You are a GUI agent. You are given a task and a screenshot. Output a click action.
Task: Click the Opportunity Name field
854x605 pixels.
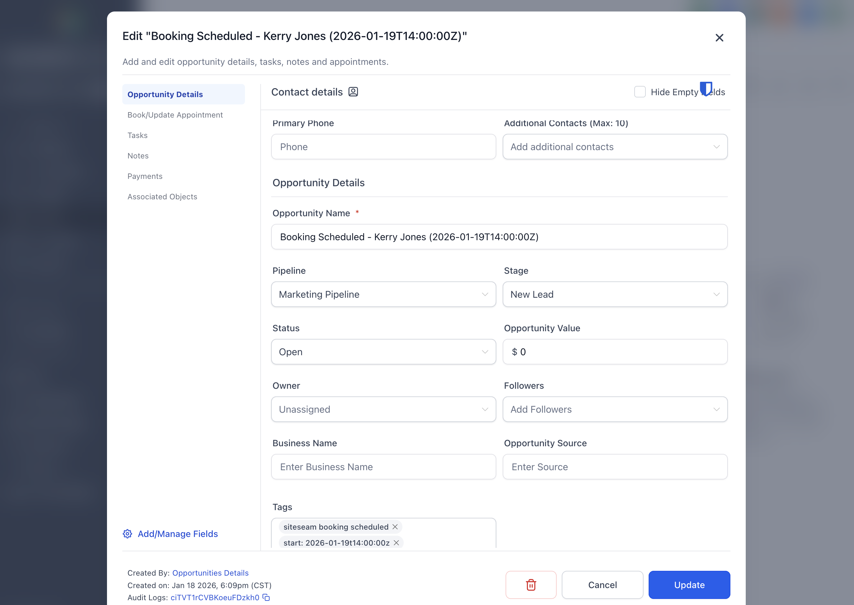pos(499,237)
